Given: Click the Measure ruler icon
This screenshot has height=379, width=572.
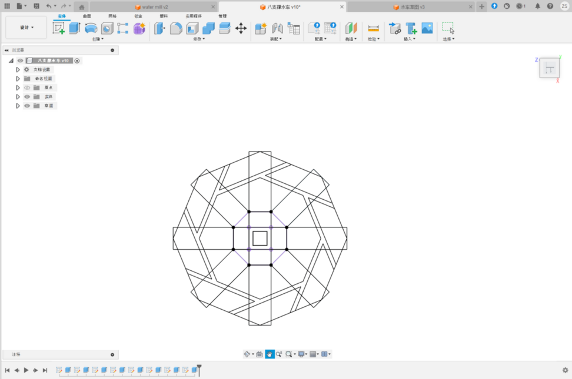Looking at the screenshot, I should tap(373, 28).
